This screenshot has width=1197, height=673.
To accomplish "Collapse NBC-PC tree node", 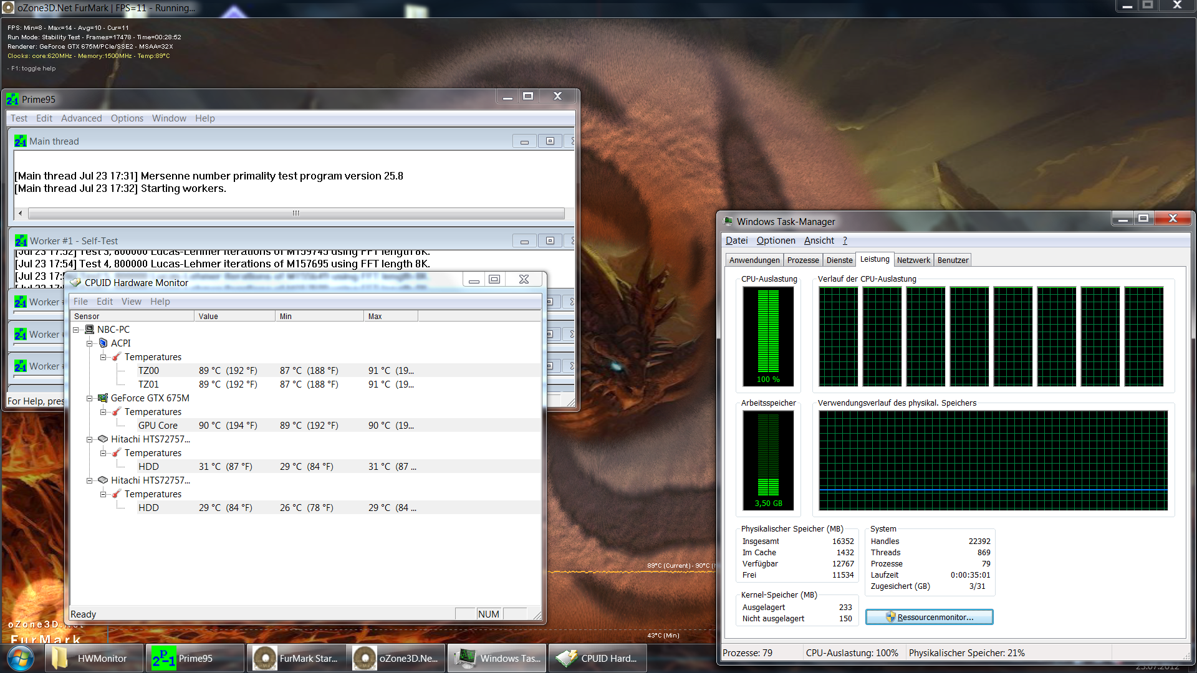I will 76,330.
